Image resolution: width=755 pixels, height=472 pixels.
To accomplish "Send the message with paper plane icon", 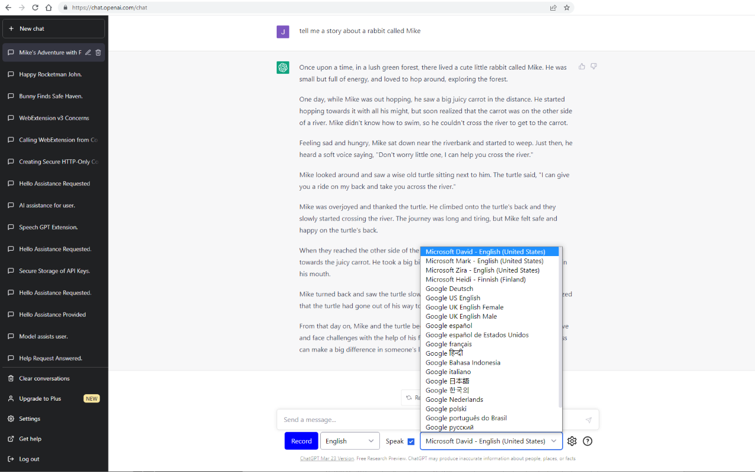I will click(x=588, y=420).
